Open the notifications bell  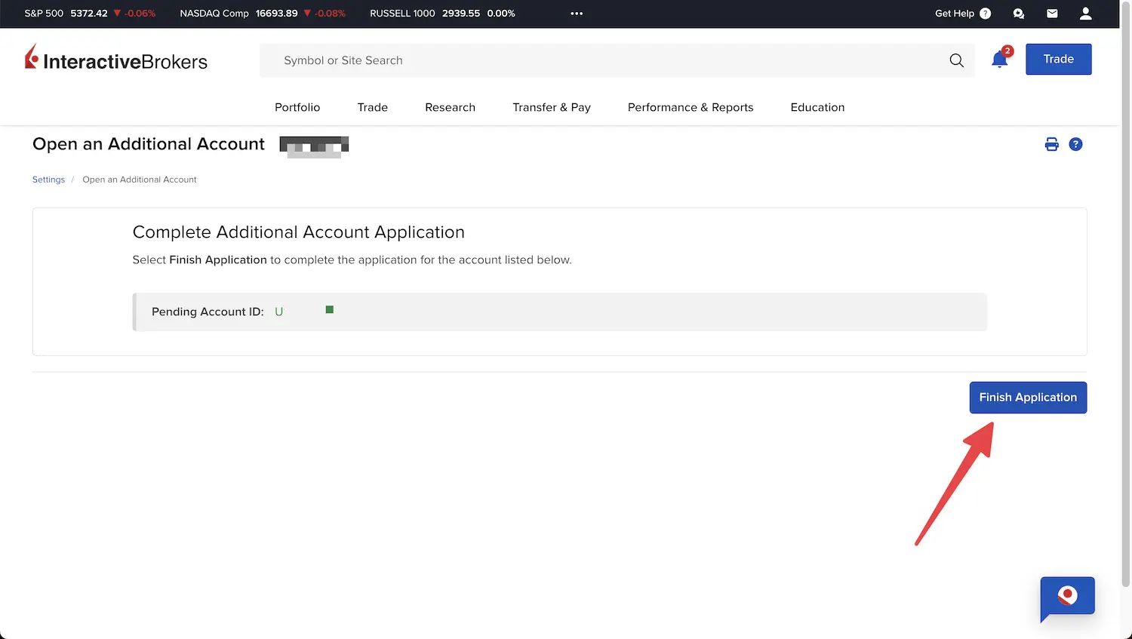point(1000,59)
